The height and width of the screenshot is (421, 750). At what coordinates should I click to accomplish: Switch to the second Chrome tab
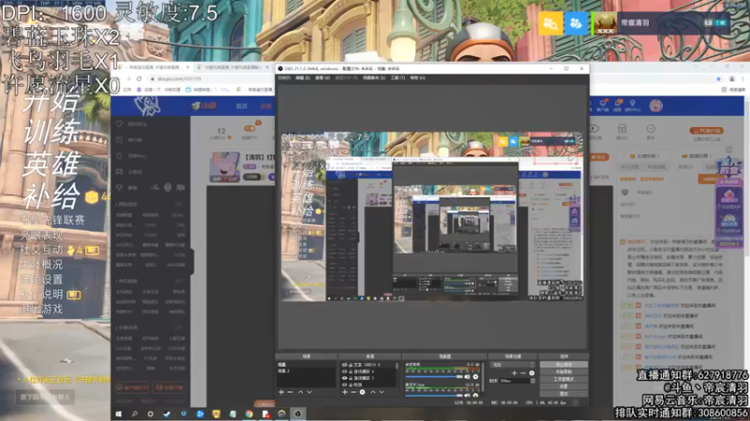coord(232,67)
